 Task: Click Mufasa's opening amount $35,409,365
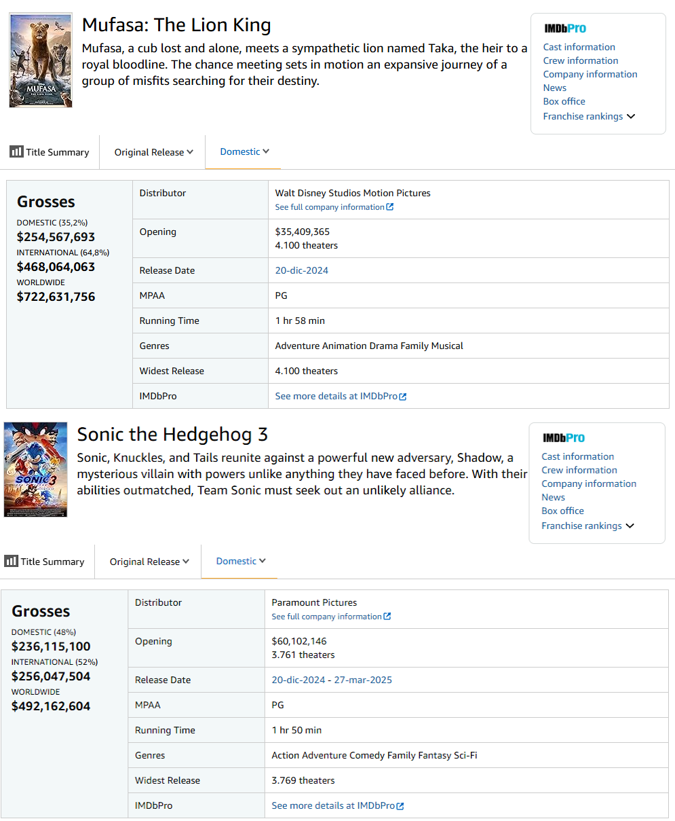tap(303, 232)
